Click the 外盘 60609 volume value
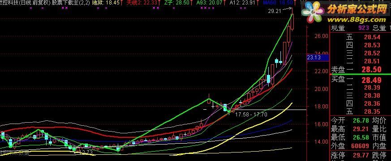The height and width of the screenshot is (161, 391). click(360, 146)
